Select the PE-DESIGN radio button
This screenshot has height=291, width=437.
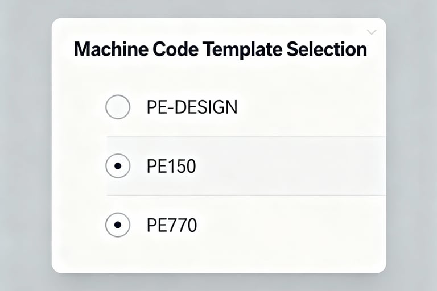(118, 107)
